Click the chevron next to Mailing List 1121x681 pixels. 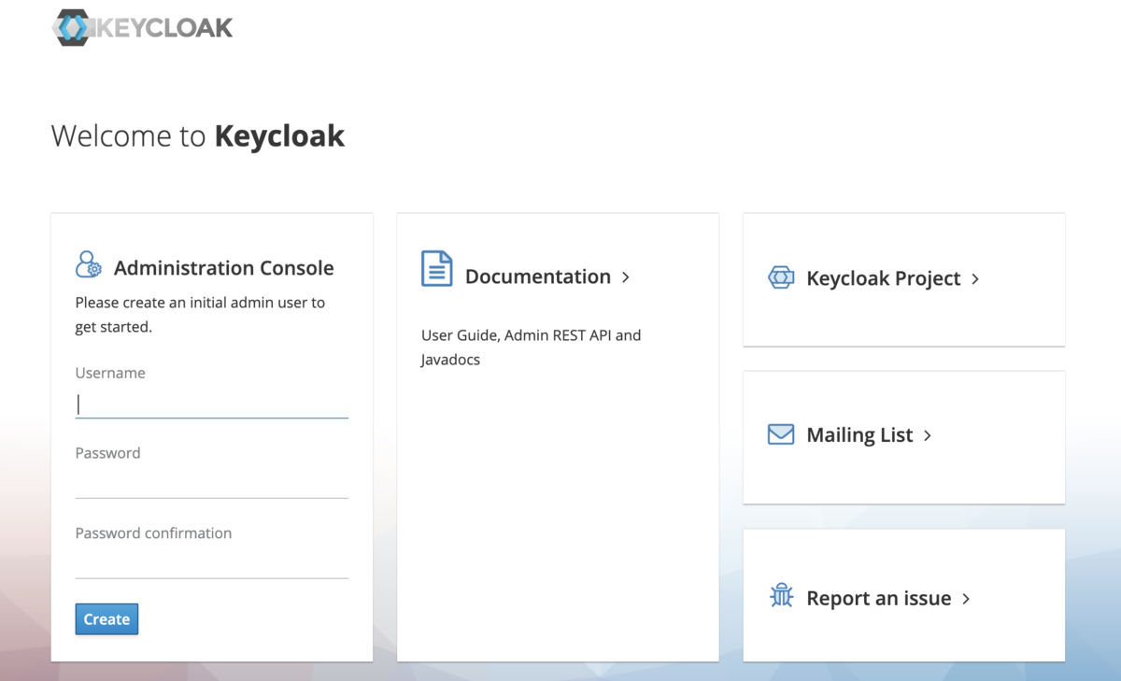(x=928, y=436)
